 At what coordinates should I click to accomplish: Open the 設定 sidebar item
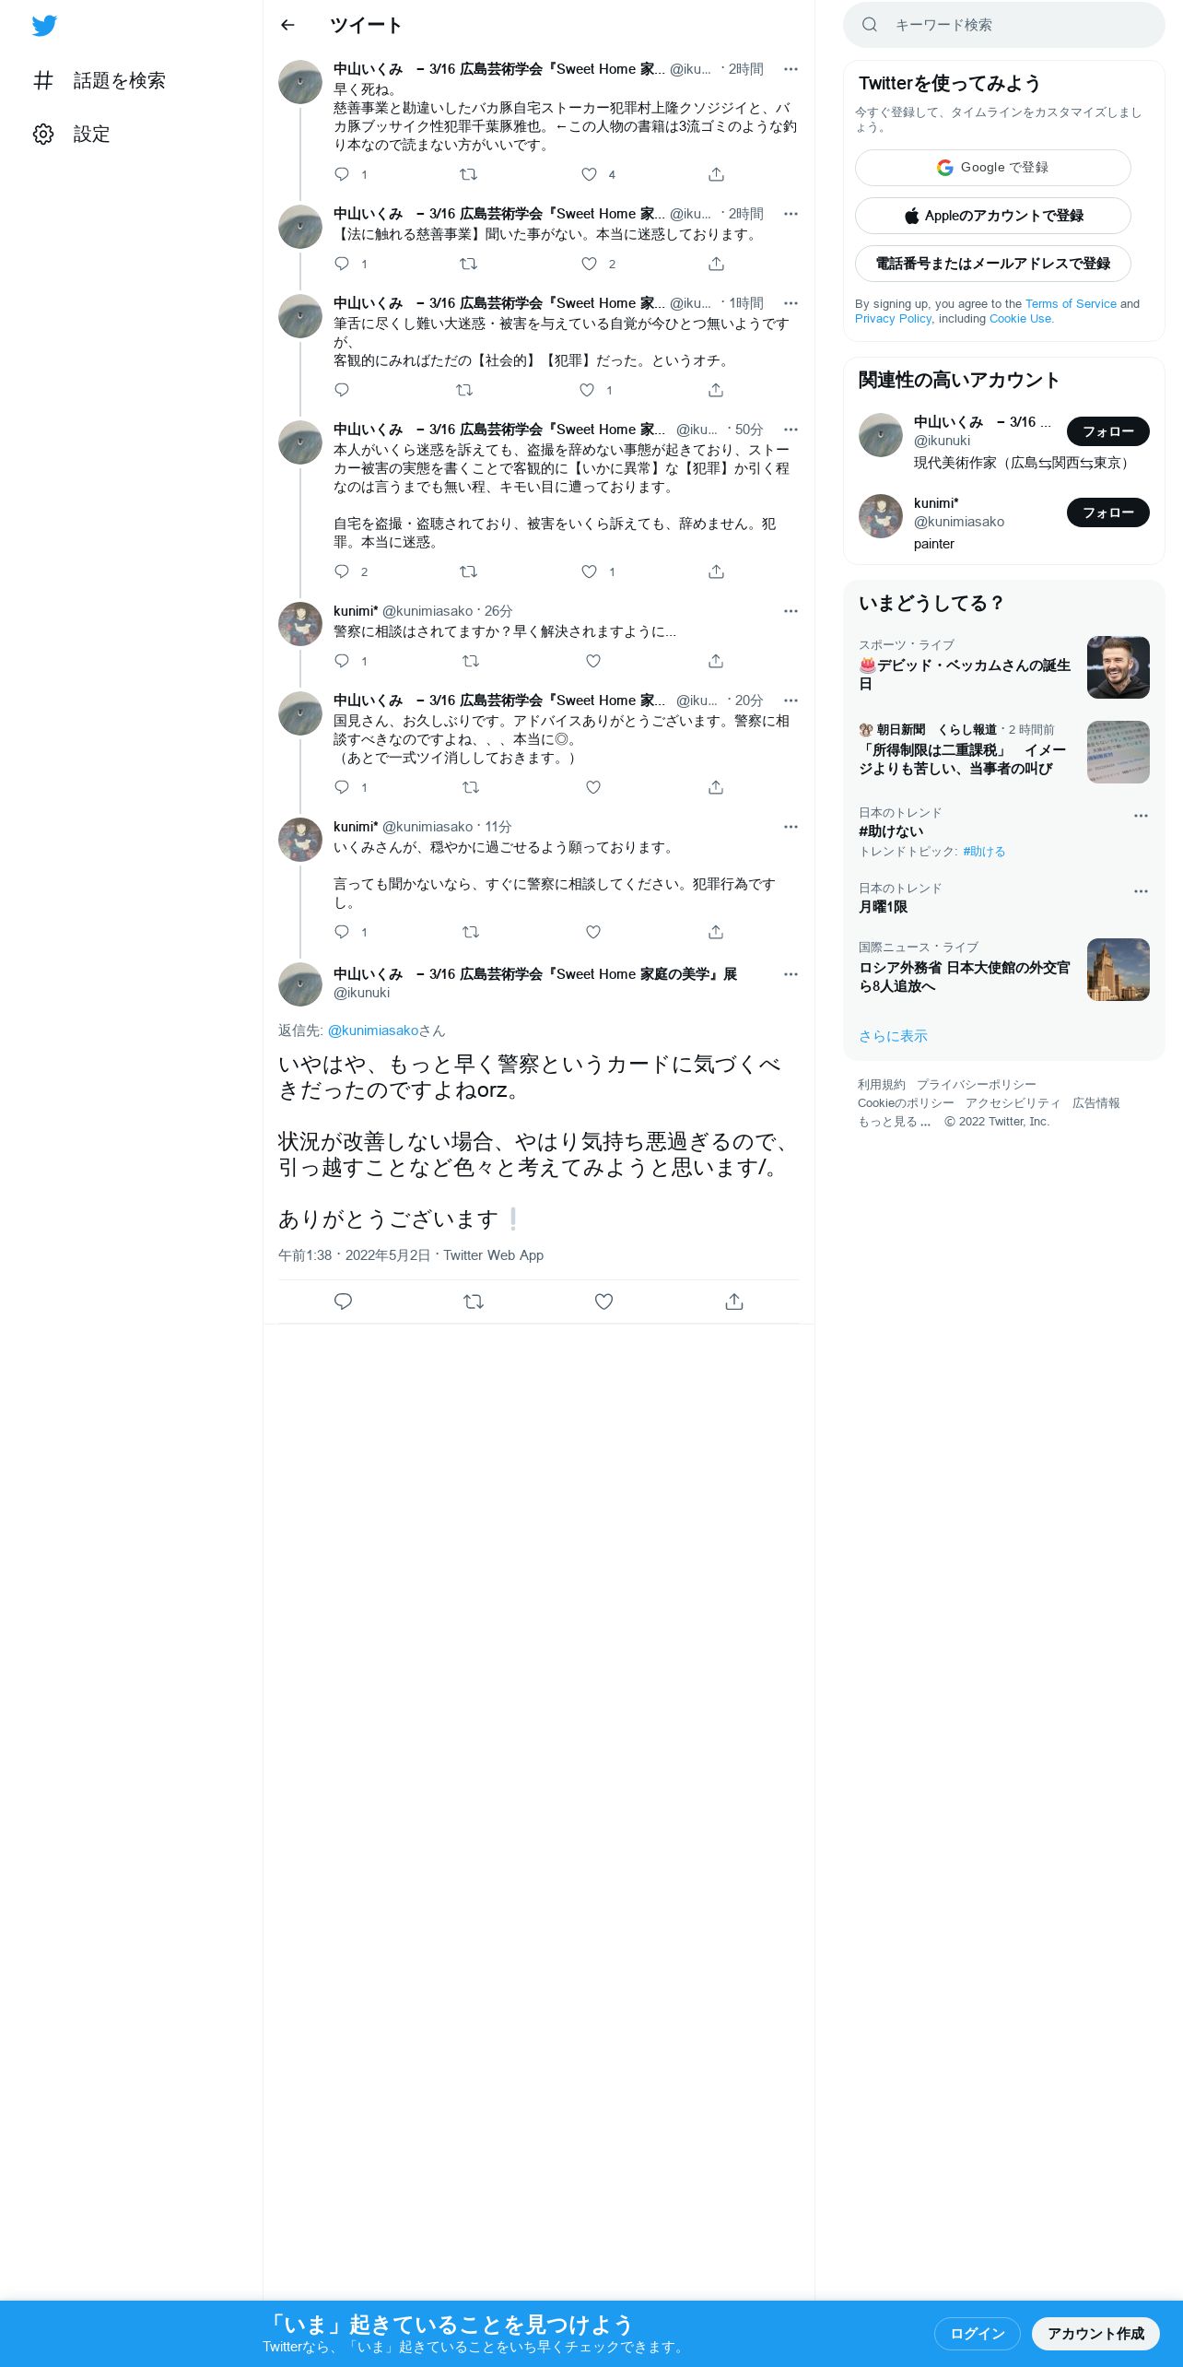click(72, 134)
